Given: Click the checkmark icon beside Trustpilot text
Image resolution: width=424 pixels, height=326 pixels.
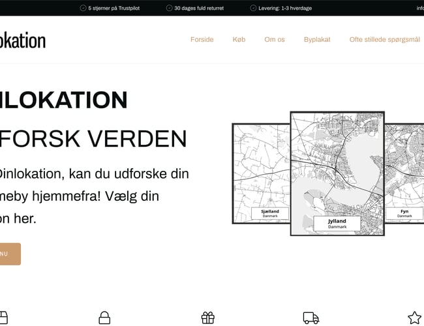Looking at the screenshot, I should pyautogui.click(x=83, y=8).
